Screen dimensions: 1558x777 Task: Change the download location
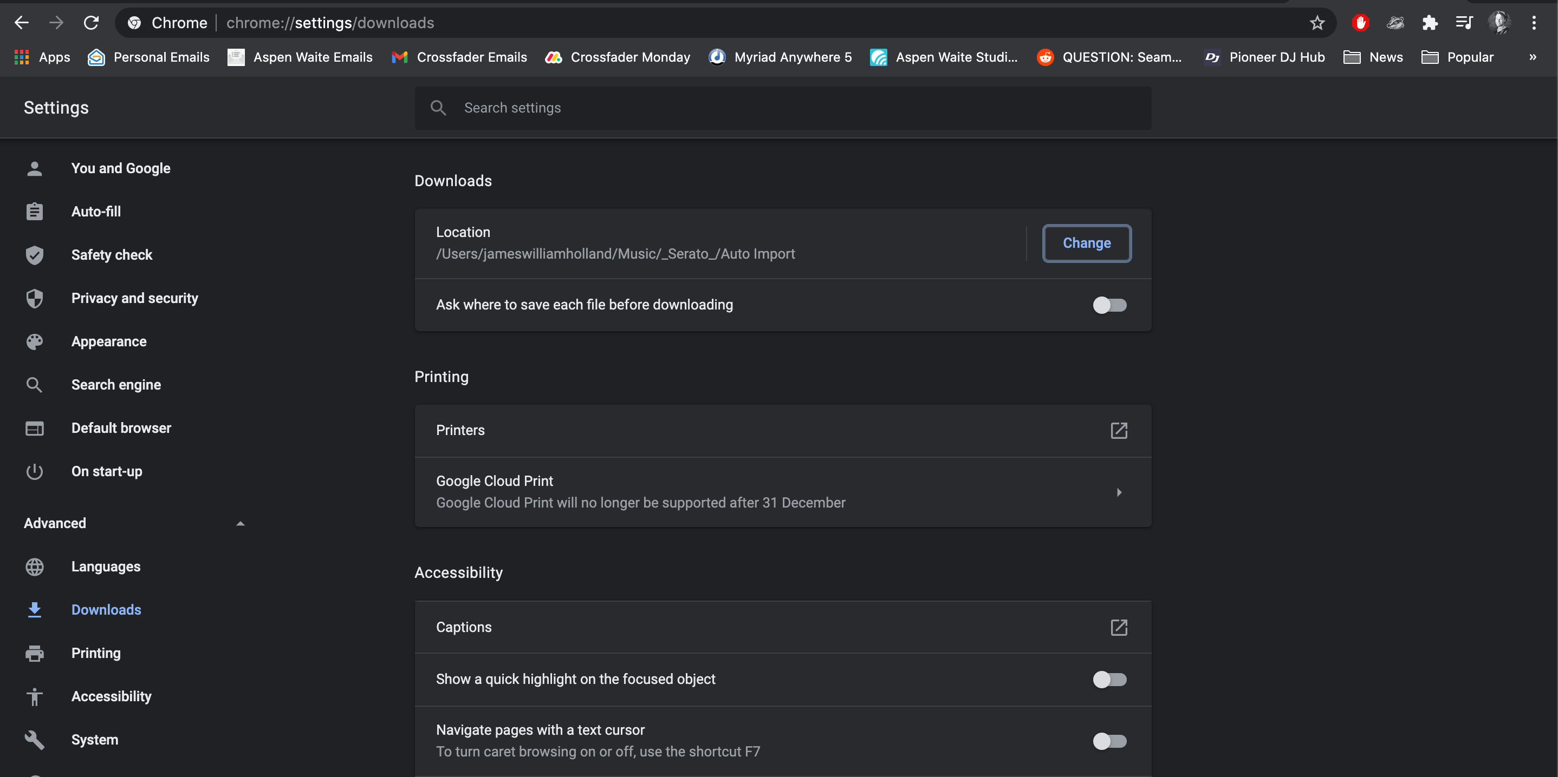(1086, 243)
